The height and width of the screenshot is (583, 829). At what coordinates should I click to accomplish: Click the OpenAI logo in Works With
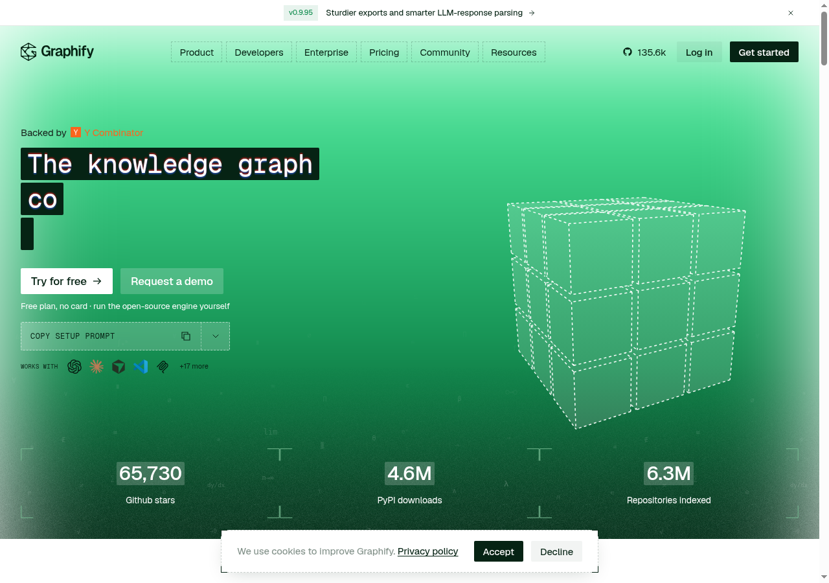(x=74, y=367)
